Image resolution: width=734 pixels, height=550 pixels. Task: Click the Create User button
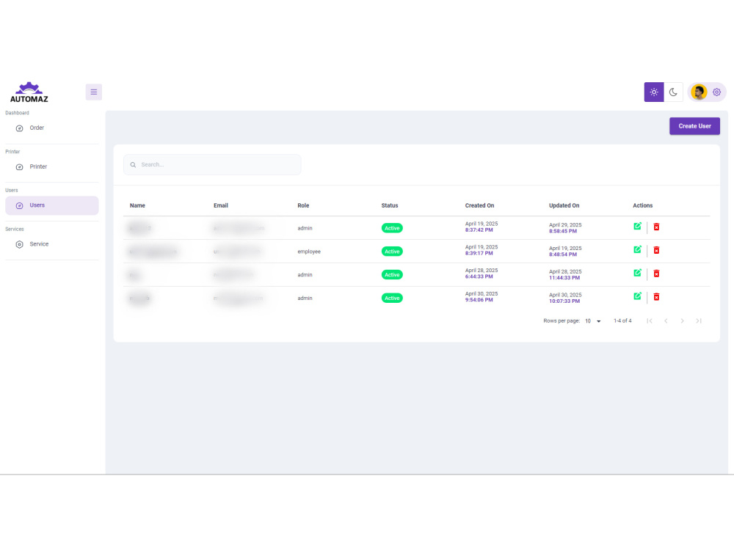pyautogui.click(x=694, y=126)
